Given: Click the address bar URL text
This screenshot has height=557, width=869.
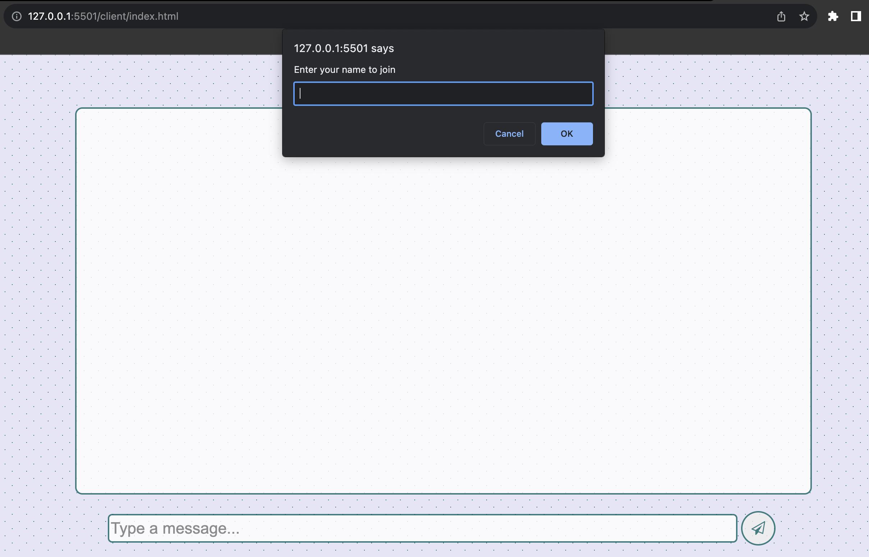Looking at the screenshot, I should (x=103, y=16).
